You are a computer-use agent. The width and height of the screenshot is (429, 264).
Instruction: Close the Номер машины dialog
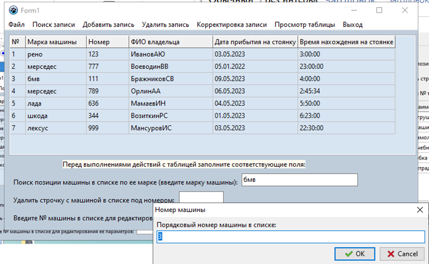pyautogui.click(x=420, y=210)
